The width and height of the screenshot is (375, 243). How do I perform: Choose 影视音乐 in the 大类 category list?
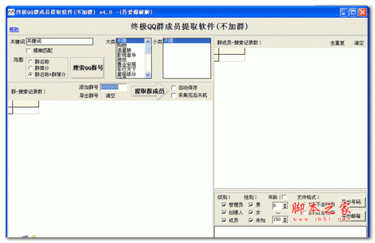tap(131, 55)
